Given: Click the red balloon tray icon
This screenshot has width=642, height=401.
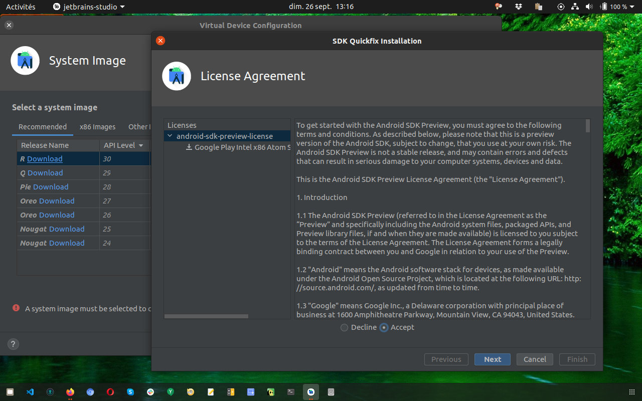Looking at the screenshot, I should [499, 7].
